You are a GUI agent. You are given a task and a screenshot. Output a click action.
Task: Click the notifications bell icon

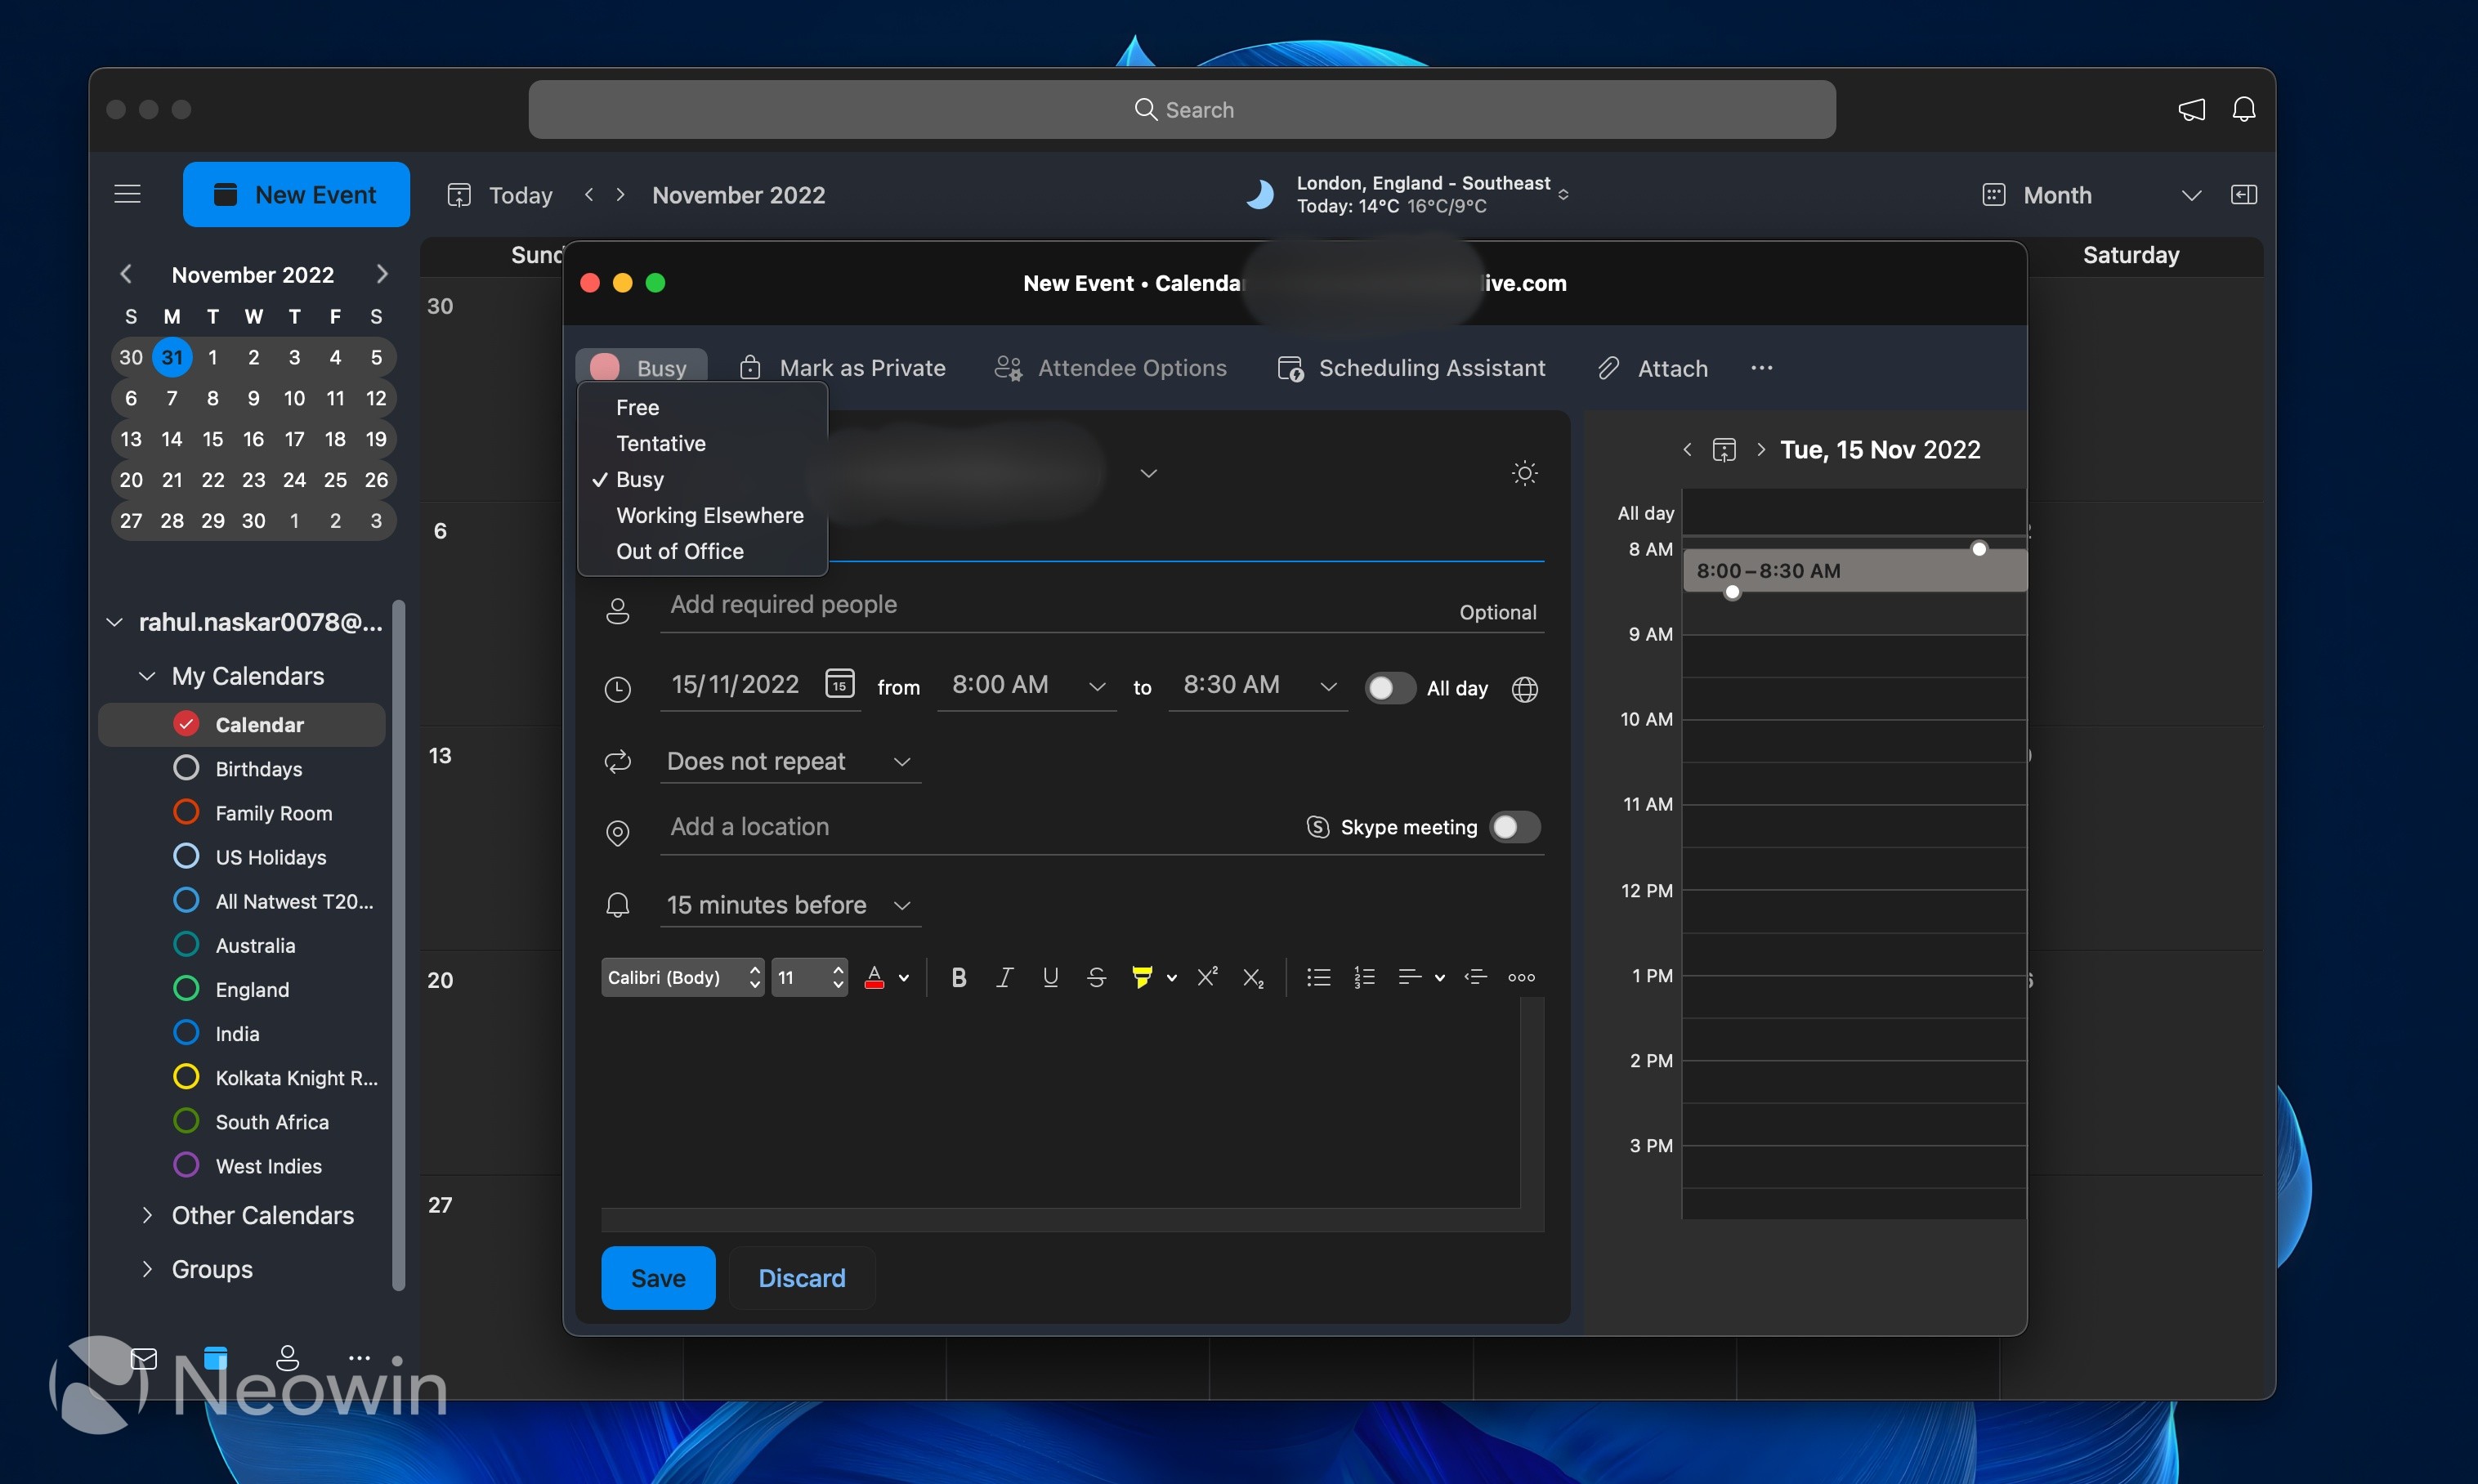(x=2243, y=109)
